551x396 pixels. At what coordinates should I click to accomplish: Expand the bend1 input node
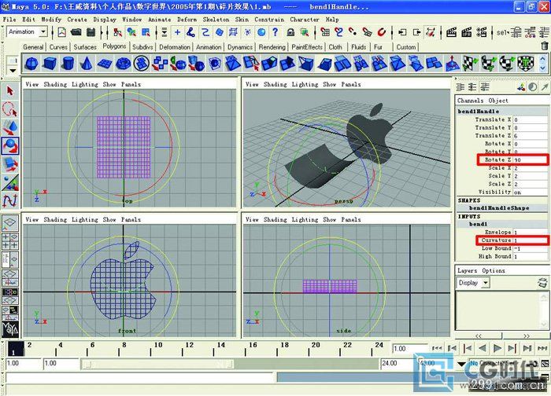click(x=478, y=224)
